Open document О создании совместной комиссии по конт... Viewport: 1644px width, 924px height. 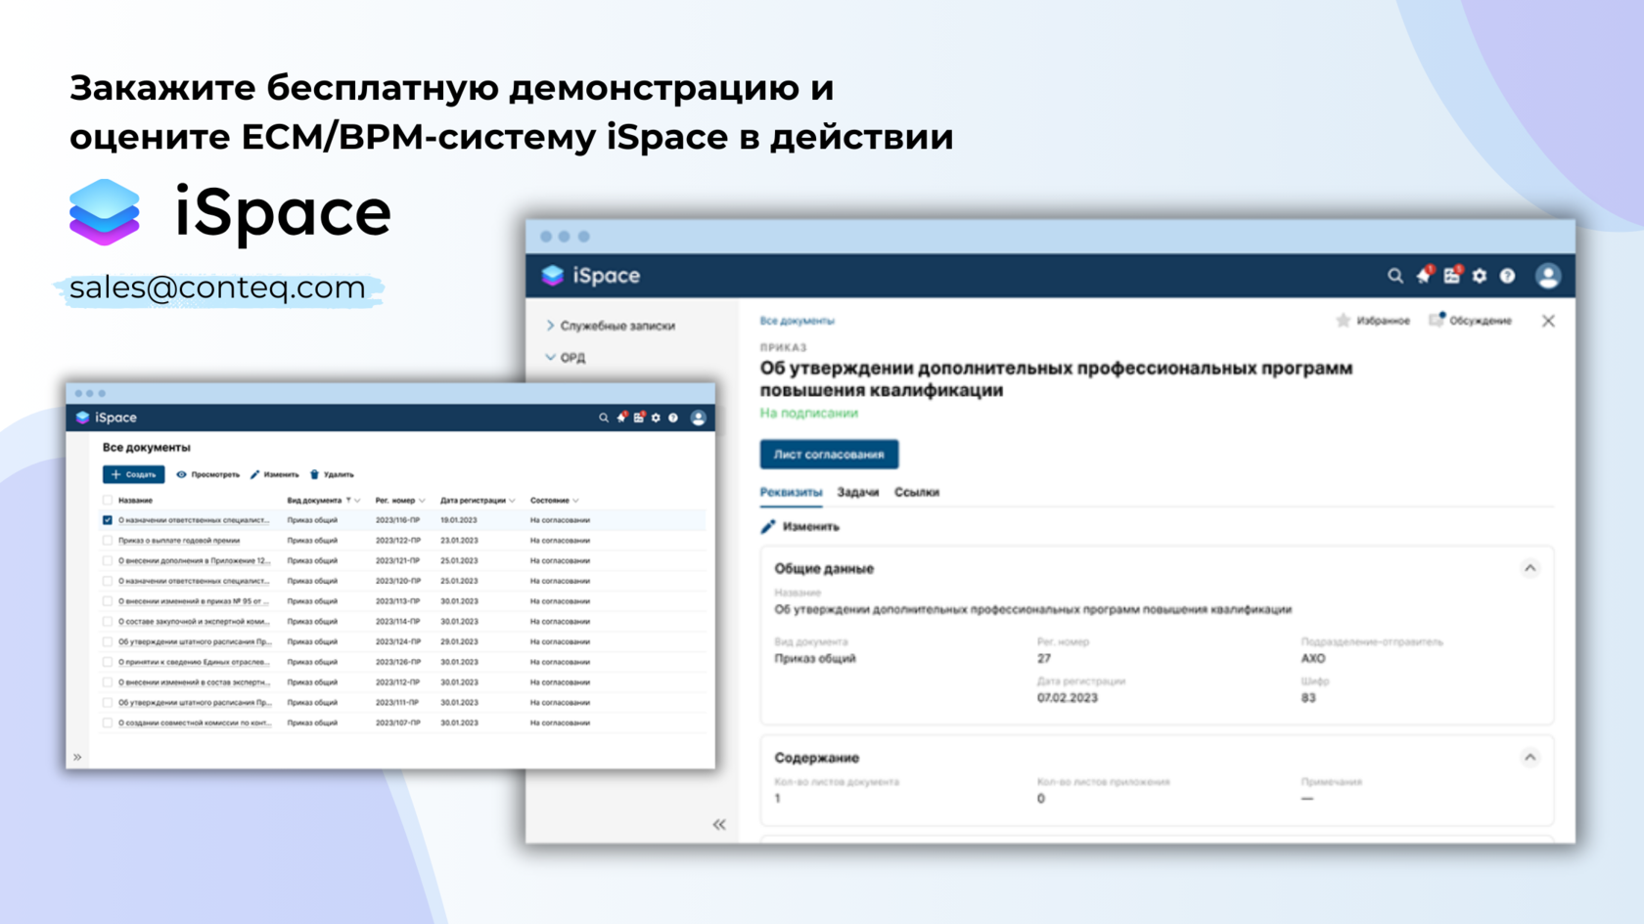(195, 723)
